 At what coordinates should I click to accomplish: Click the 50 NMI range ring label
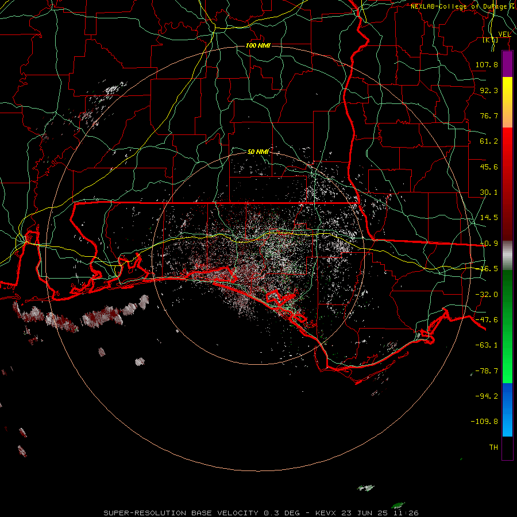[x=258, y=152]
